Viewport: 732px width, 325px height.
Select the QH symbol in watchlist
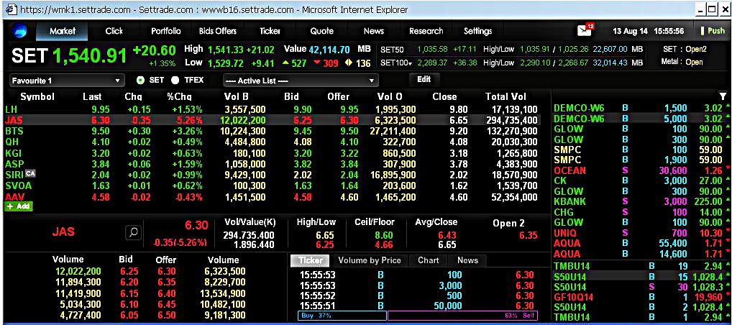pyautogui.click(x=12, y=142)
